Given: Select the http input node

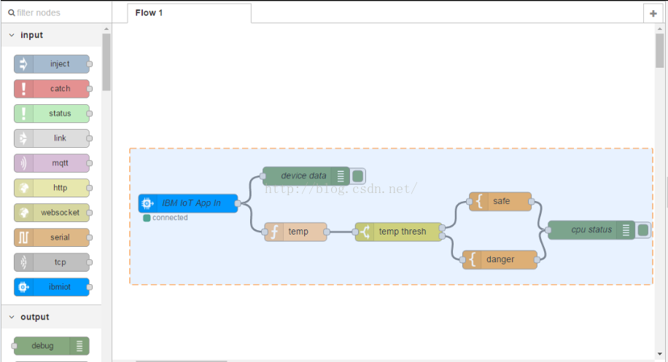Looking at the screenshot, I should click(52, 188).
